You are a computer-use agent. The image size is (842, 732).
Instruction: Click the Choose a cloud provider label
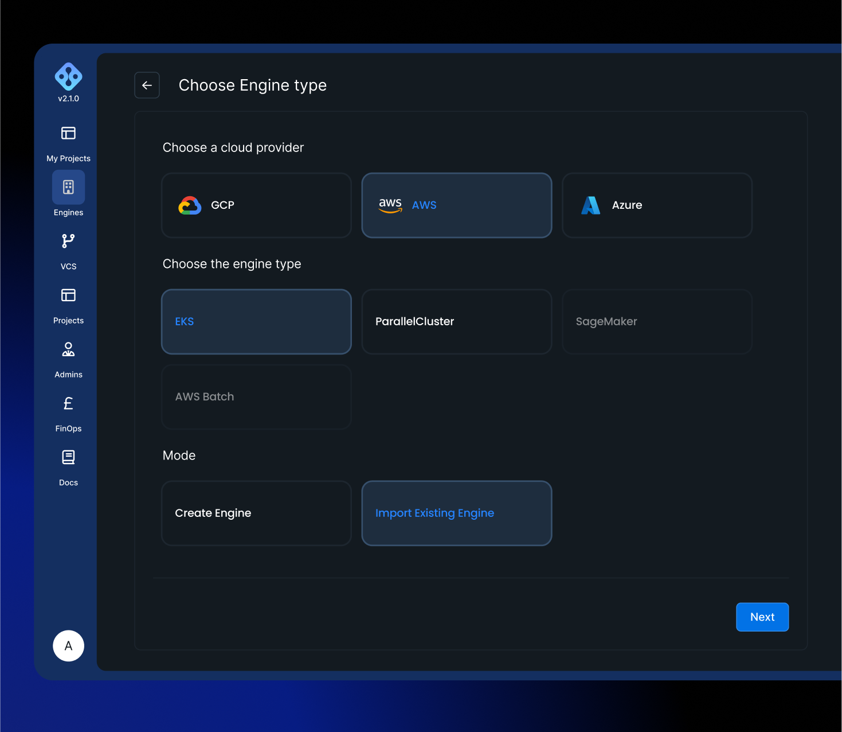233,147
